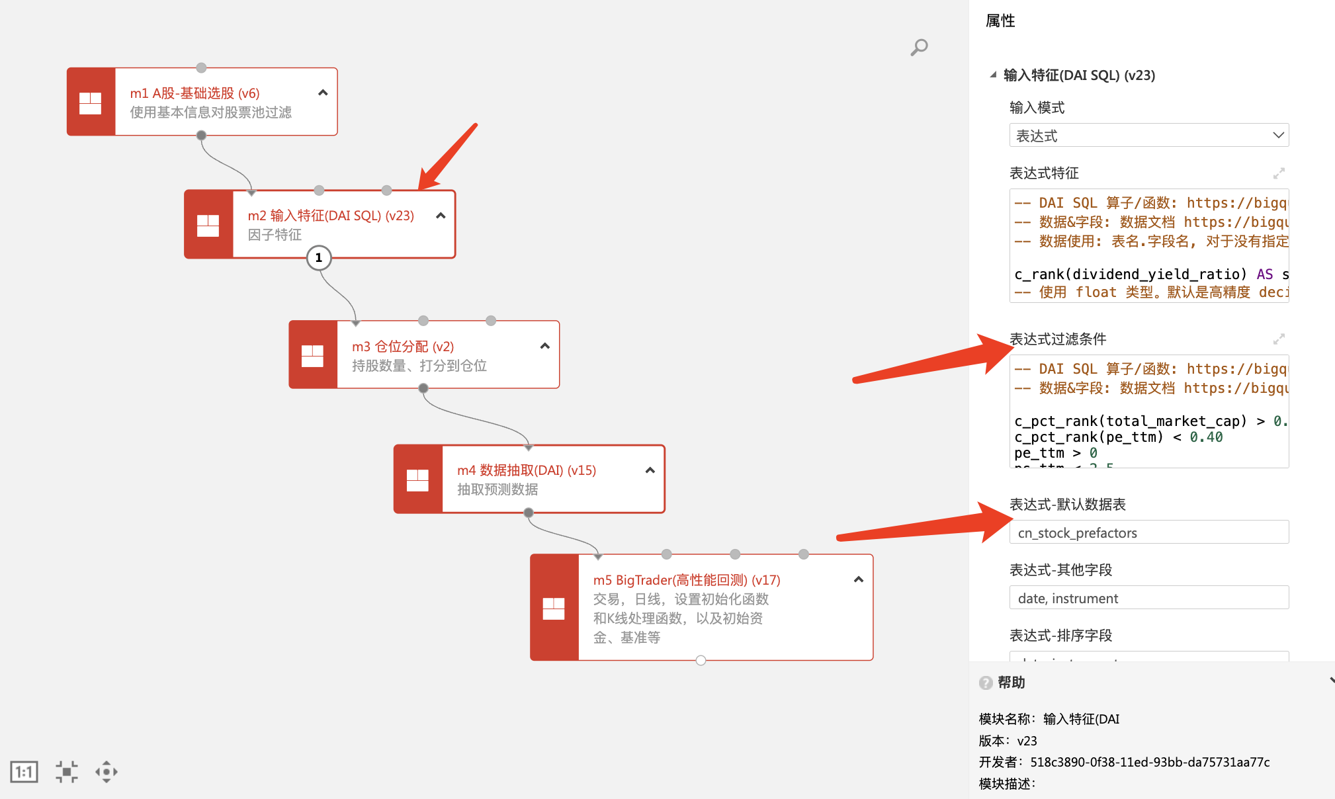Click the fit-to-screen icon
1335x799 pixels.
[66, 771]
